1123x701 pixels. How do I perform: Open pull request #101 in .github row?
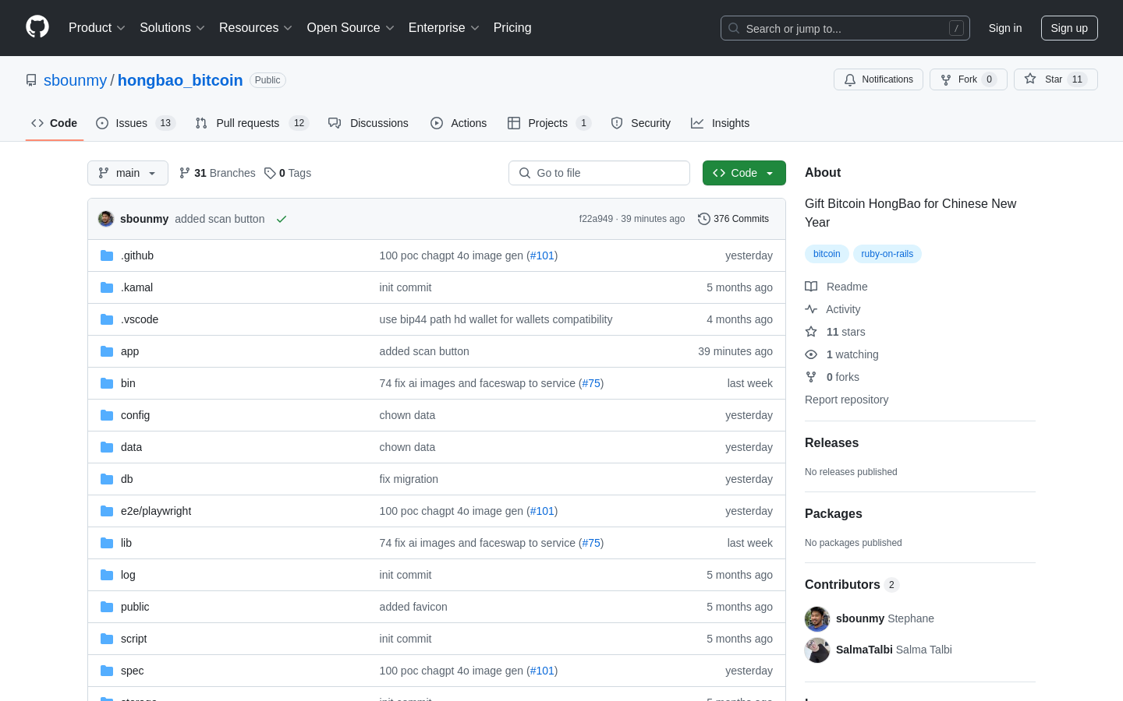point(542,255)
